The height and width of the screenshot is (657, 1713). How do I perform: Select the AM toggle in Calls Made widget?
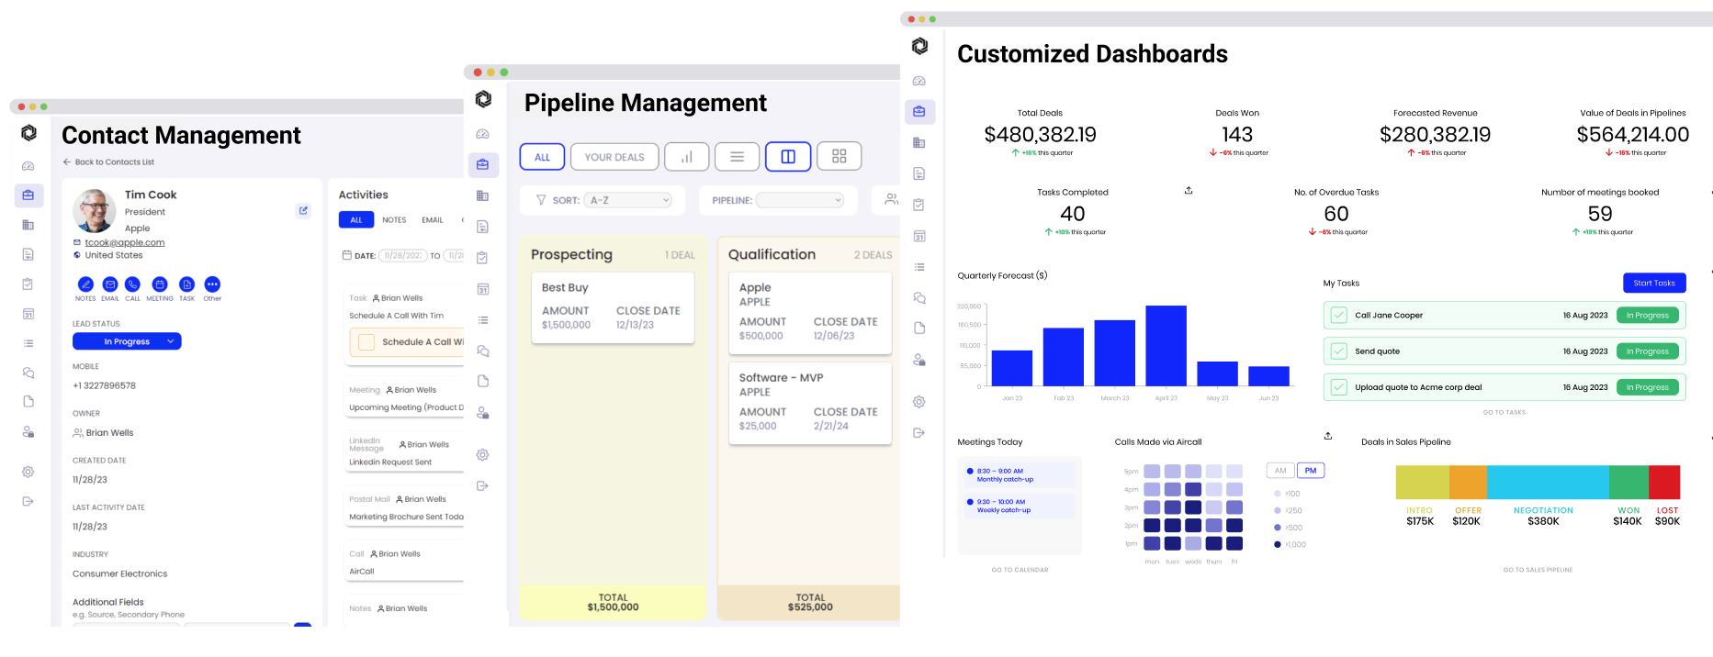click(x=1280, y=471)
